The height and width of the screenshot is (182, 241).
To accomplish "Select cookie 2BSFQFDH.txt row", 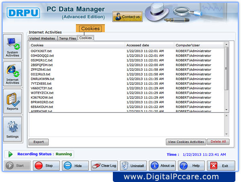I will point(127,65).
